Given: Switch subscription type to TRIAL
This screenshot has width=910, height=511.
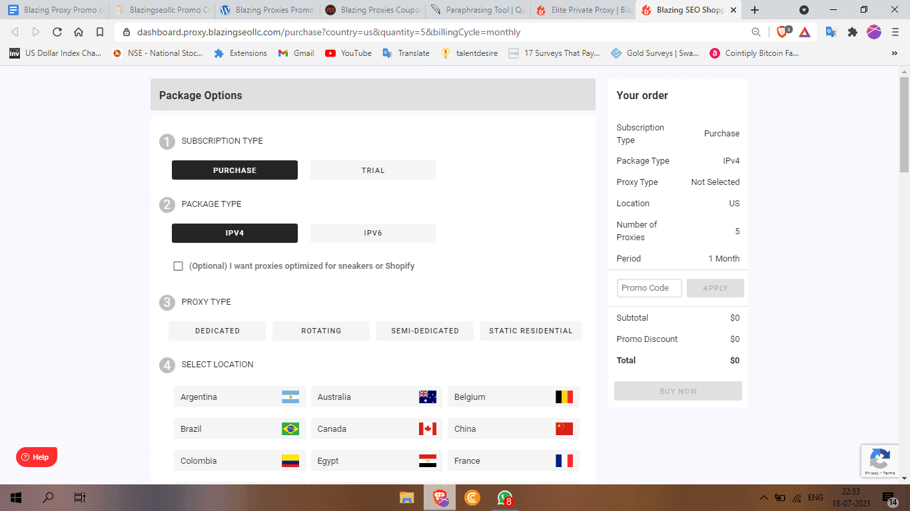Looking at the screenshot, I should click(x=372, y=170).
